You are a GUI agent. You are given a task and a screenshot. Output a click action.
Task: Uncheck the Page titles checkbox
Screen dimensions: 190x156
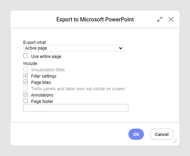[x=25, y=82]
